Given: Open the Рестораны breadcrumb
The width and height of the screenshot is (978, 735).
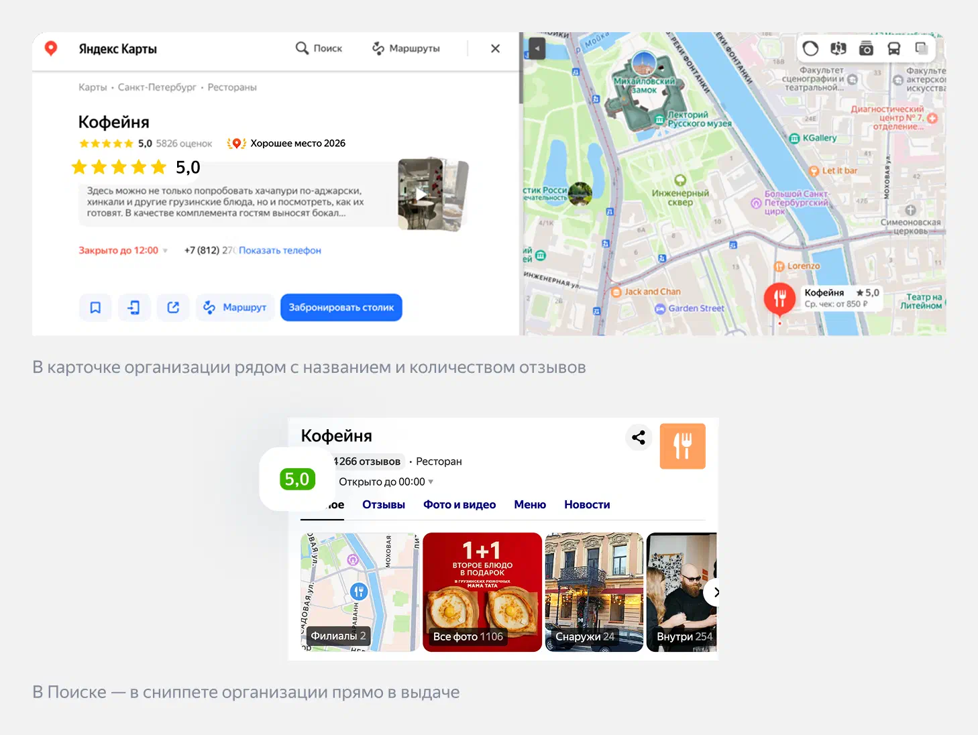Looking at the screenshot, I should (232, 87).
